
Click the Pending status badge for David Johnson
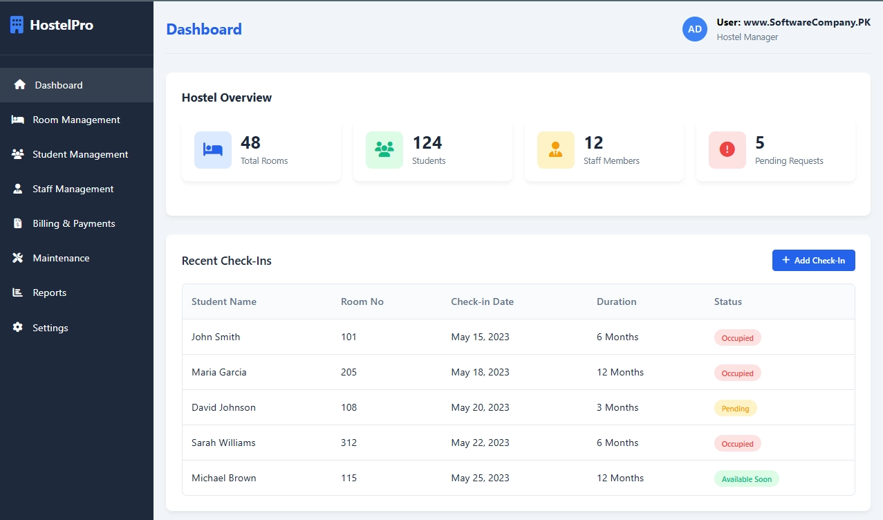735,408
